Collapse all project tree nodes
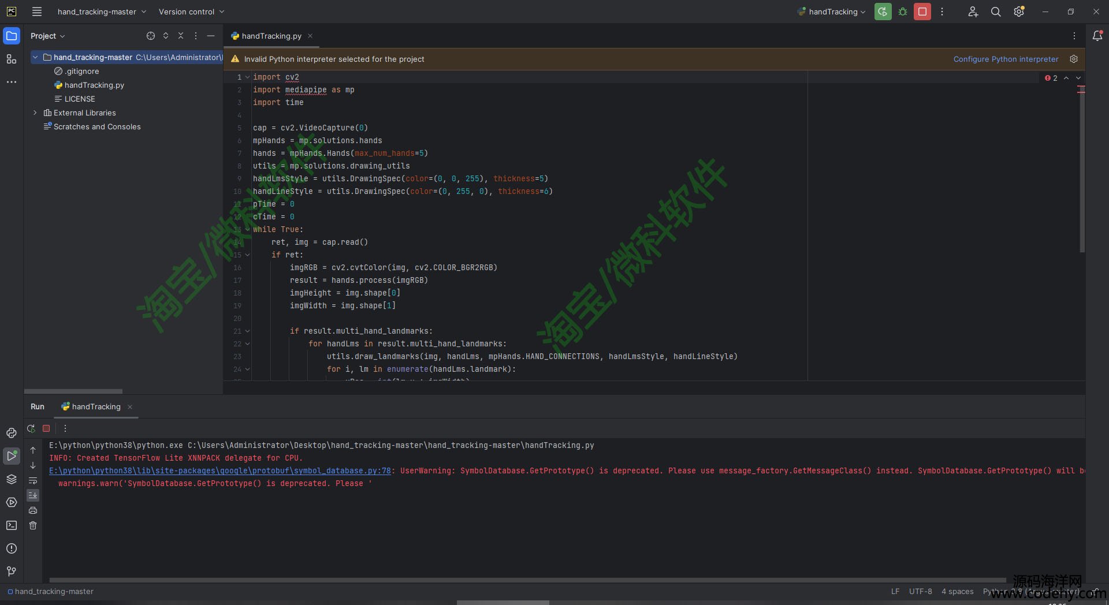 pyautogui.click(x=181, y=36)
